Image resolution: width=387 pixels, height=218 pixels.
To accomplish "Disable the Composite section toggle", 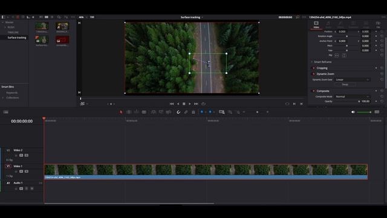I will (313, 91).
